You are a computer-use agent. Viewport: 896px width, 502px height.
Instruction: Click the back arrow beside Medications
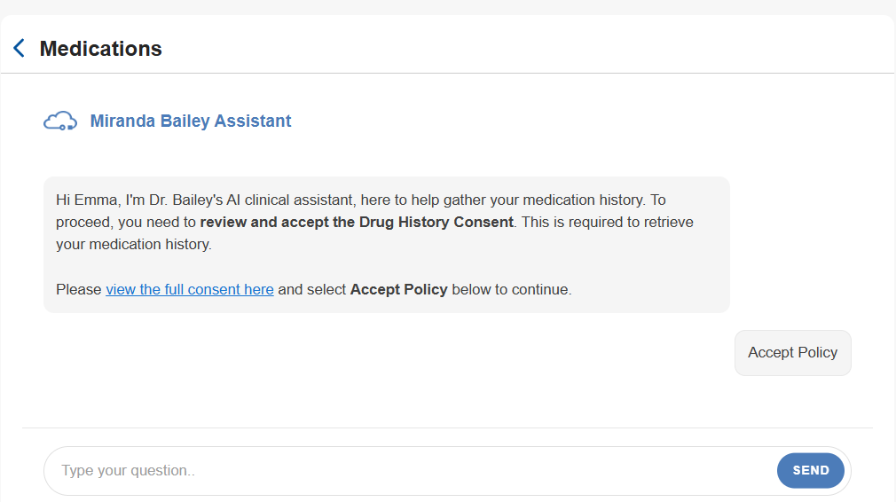(x=19, y=48)
